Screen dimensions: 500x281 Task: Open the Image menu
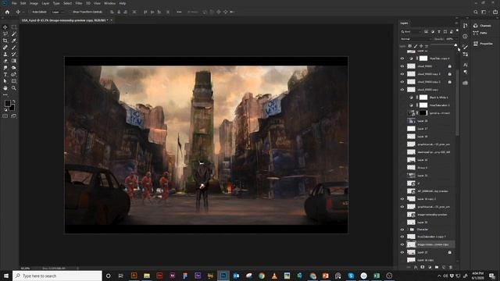(34, 3)
